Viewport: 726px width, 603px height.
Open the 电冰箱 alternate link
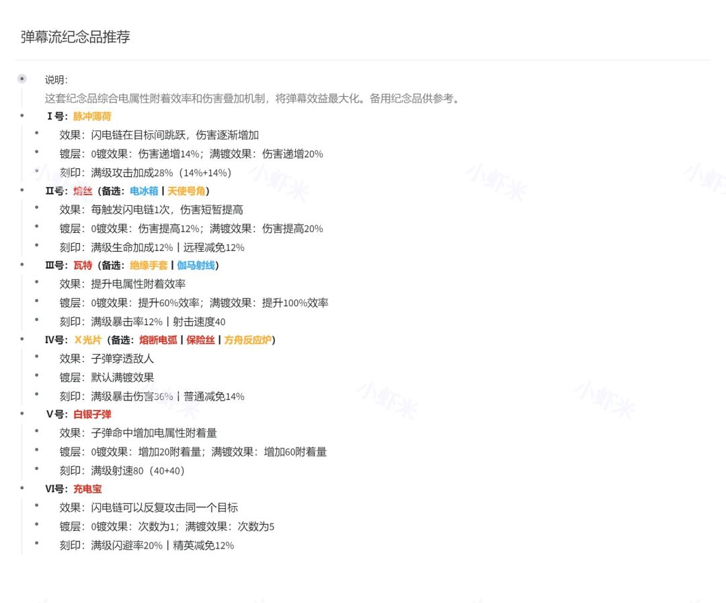(144, 191)
